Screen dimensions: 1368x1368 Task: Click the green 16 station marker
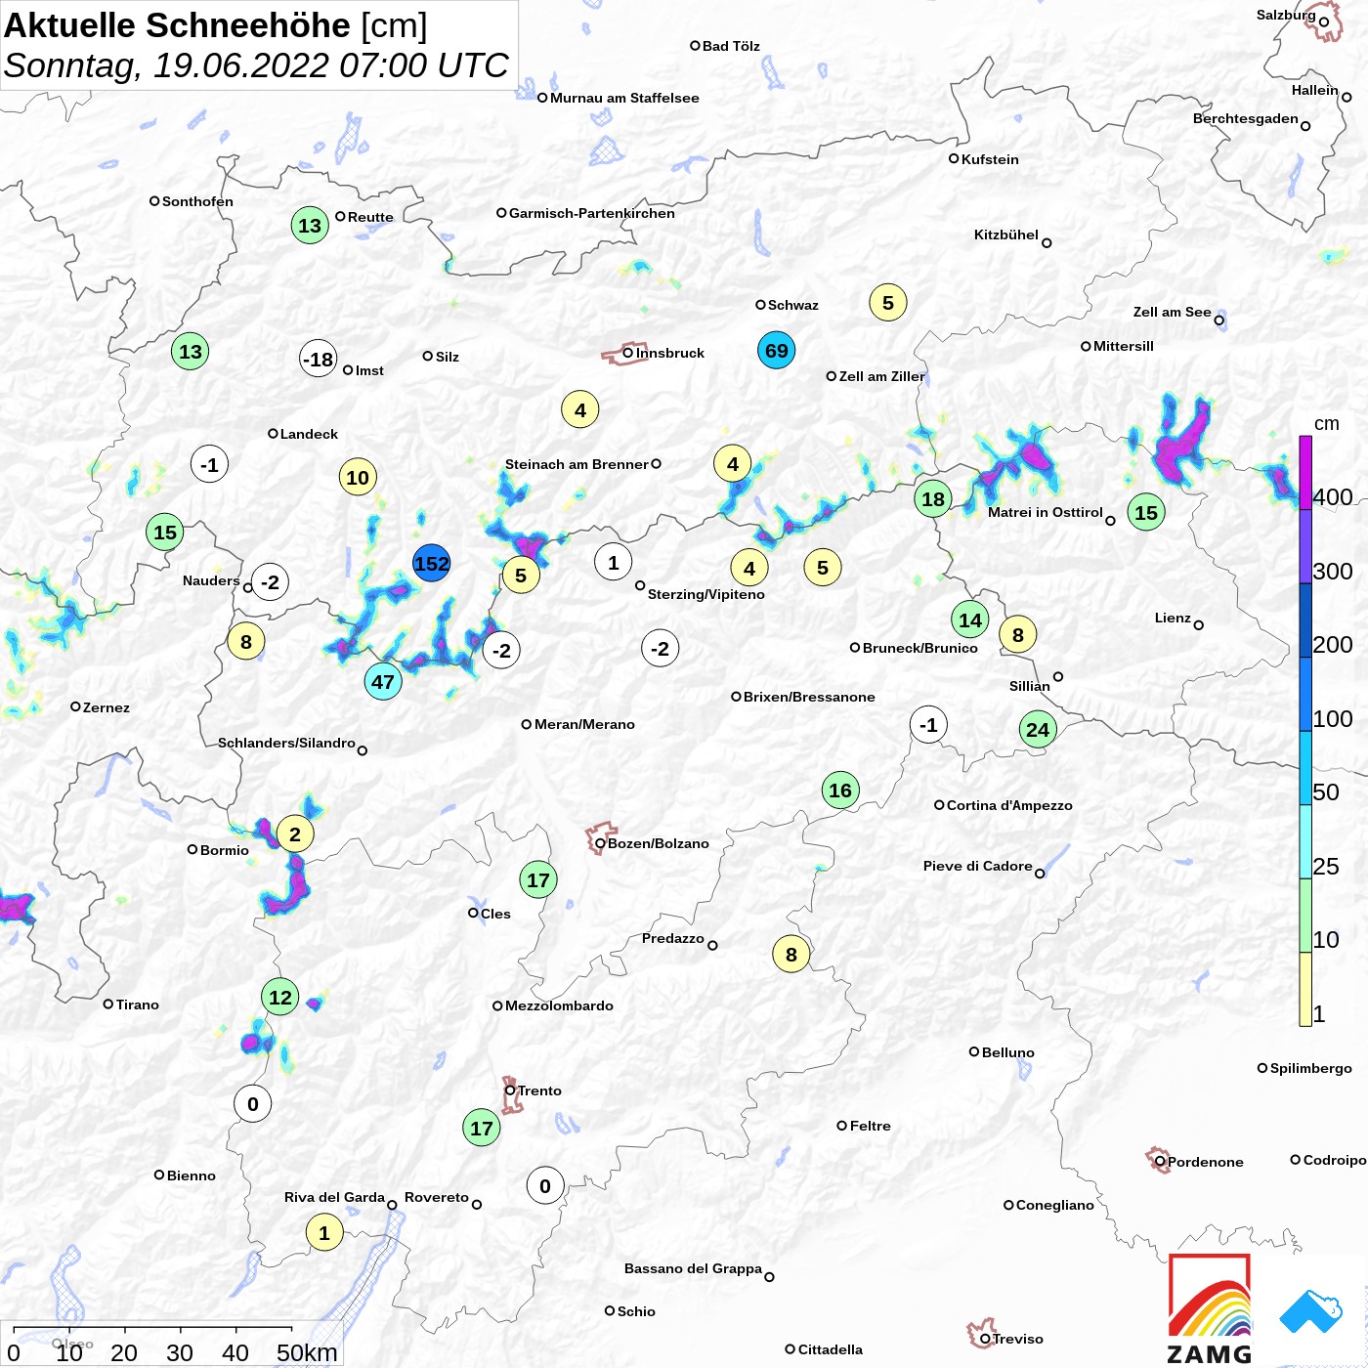pyautogui.click(x=840, y=791)
